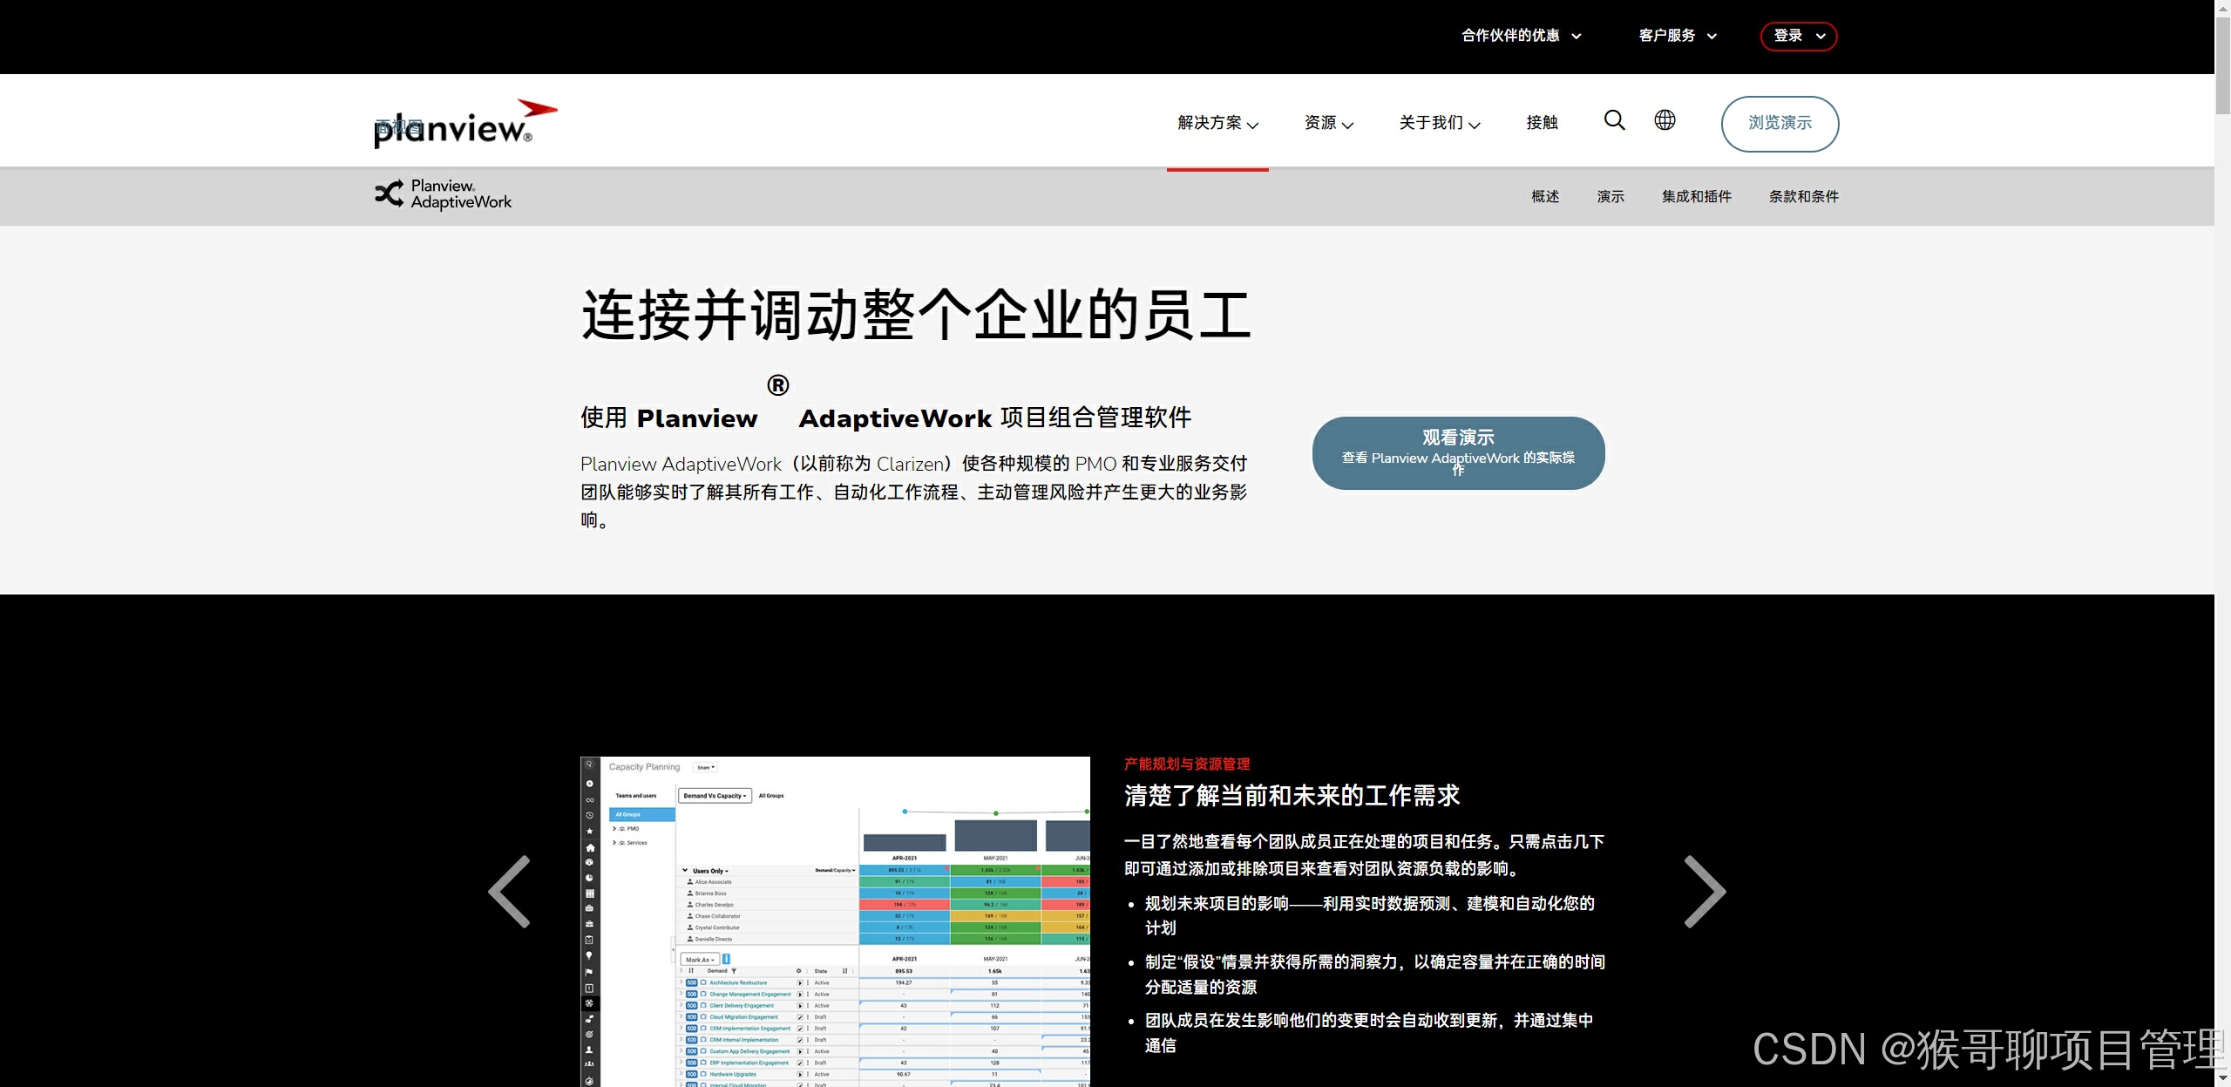Viewport: 2231px width, 1087px height.
Task: Expand the 资源 dropdown
Action: pos(1328,123)
